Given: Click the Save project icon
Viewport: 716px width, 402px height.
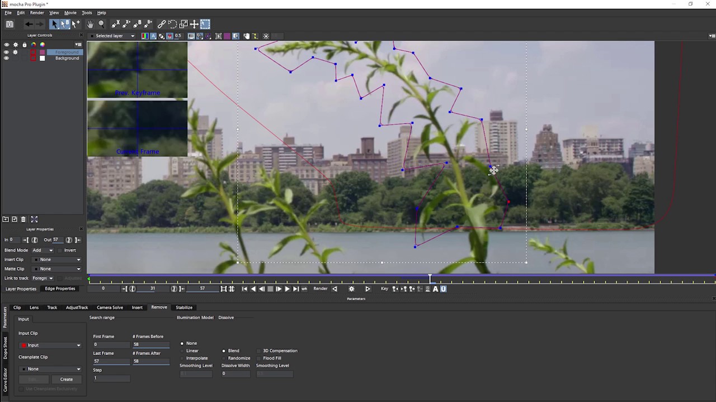Looking at the screenshot, I should click(x=10, y=24).
